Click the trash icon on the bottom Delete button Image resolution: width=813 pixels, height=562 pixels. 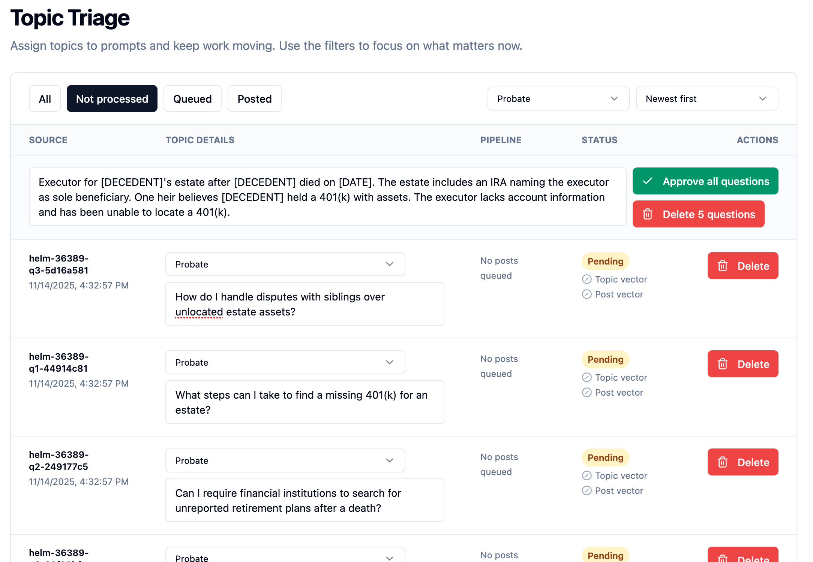[x=723, y=558]
